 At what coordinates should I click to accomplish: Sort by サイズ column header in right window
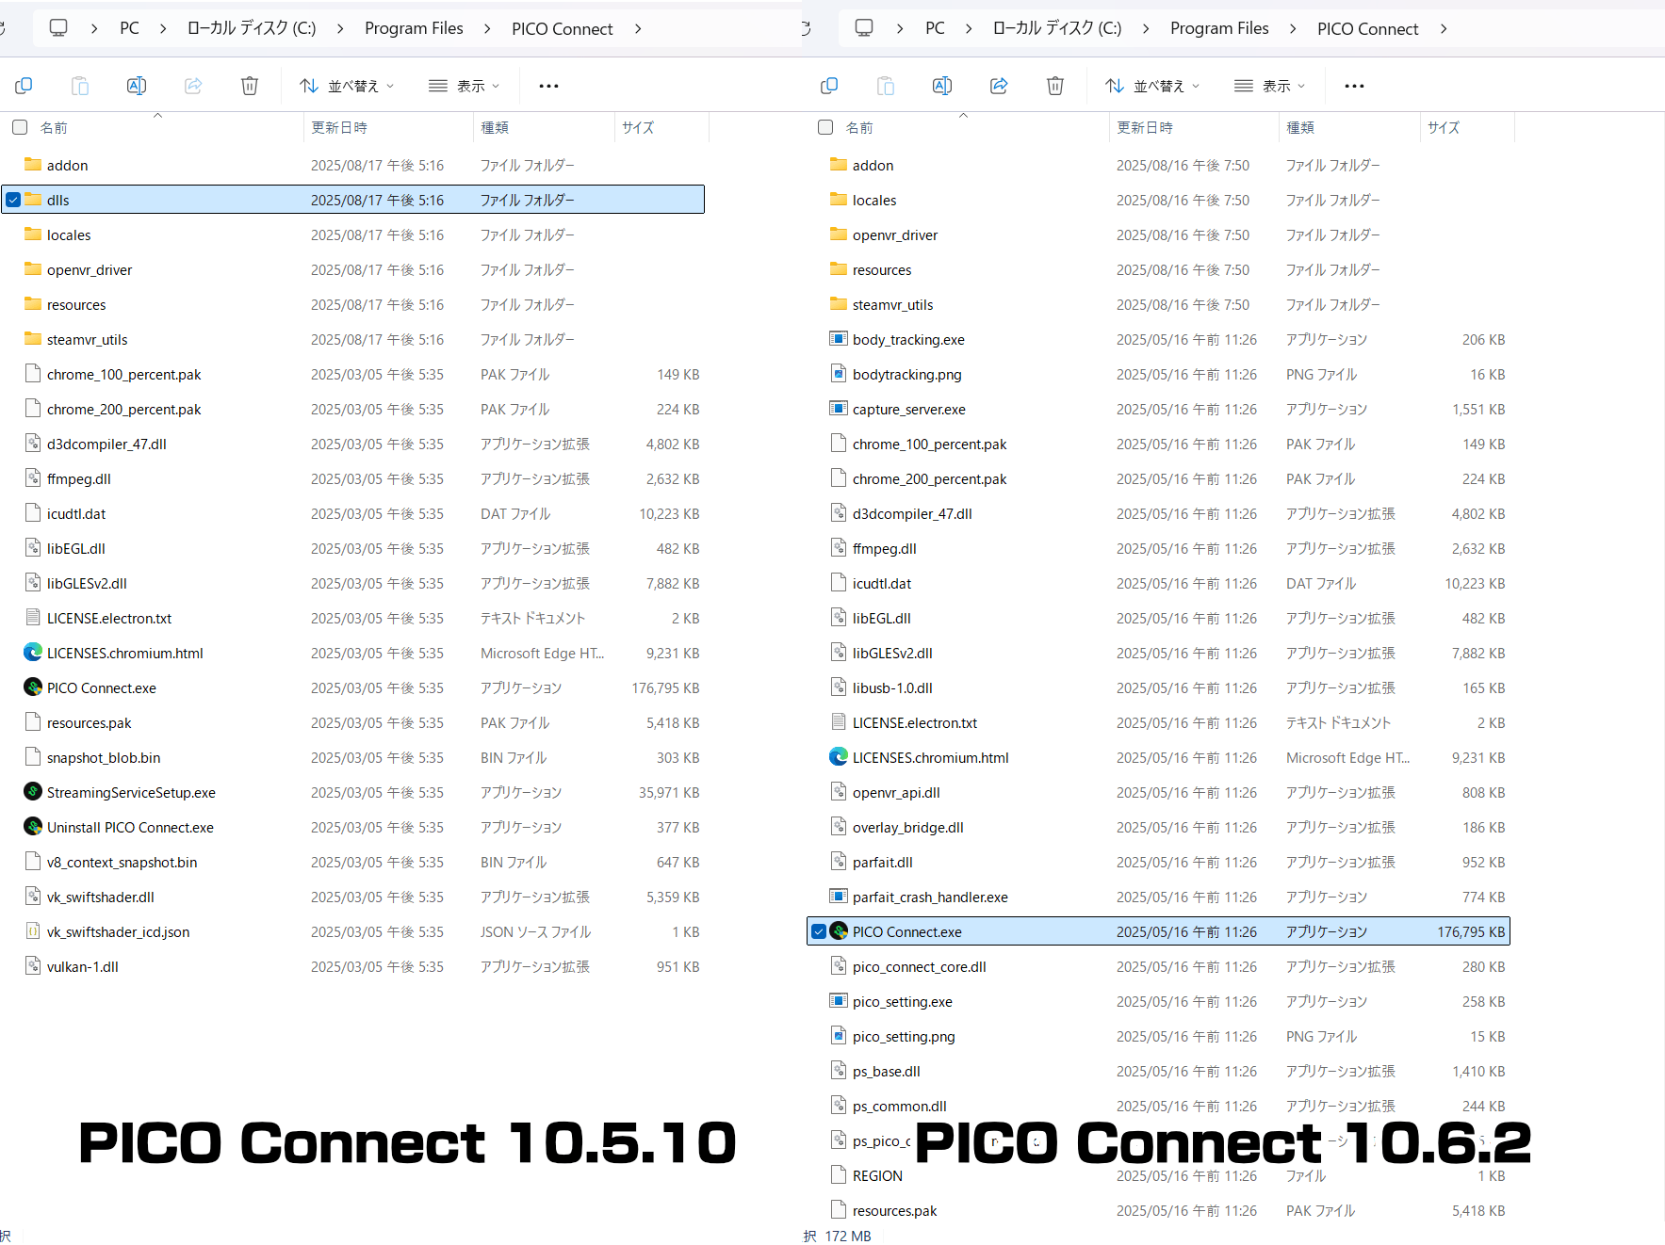[1443, 127]
